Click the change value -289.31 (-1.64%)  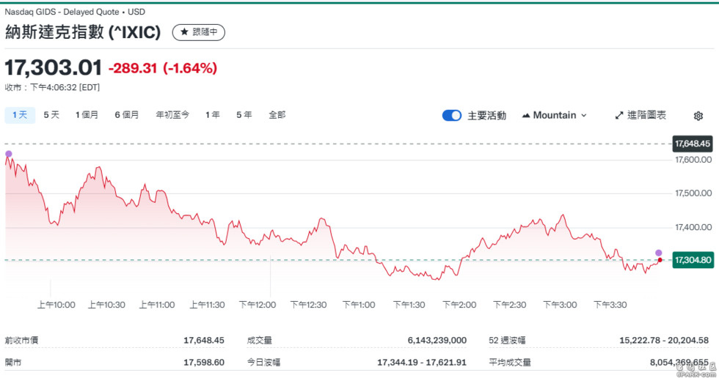pyautogui.click(x=163, y=68)
